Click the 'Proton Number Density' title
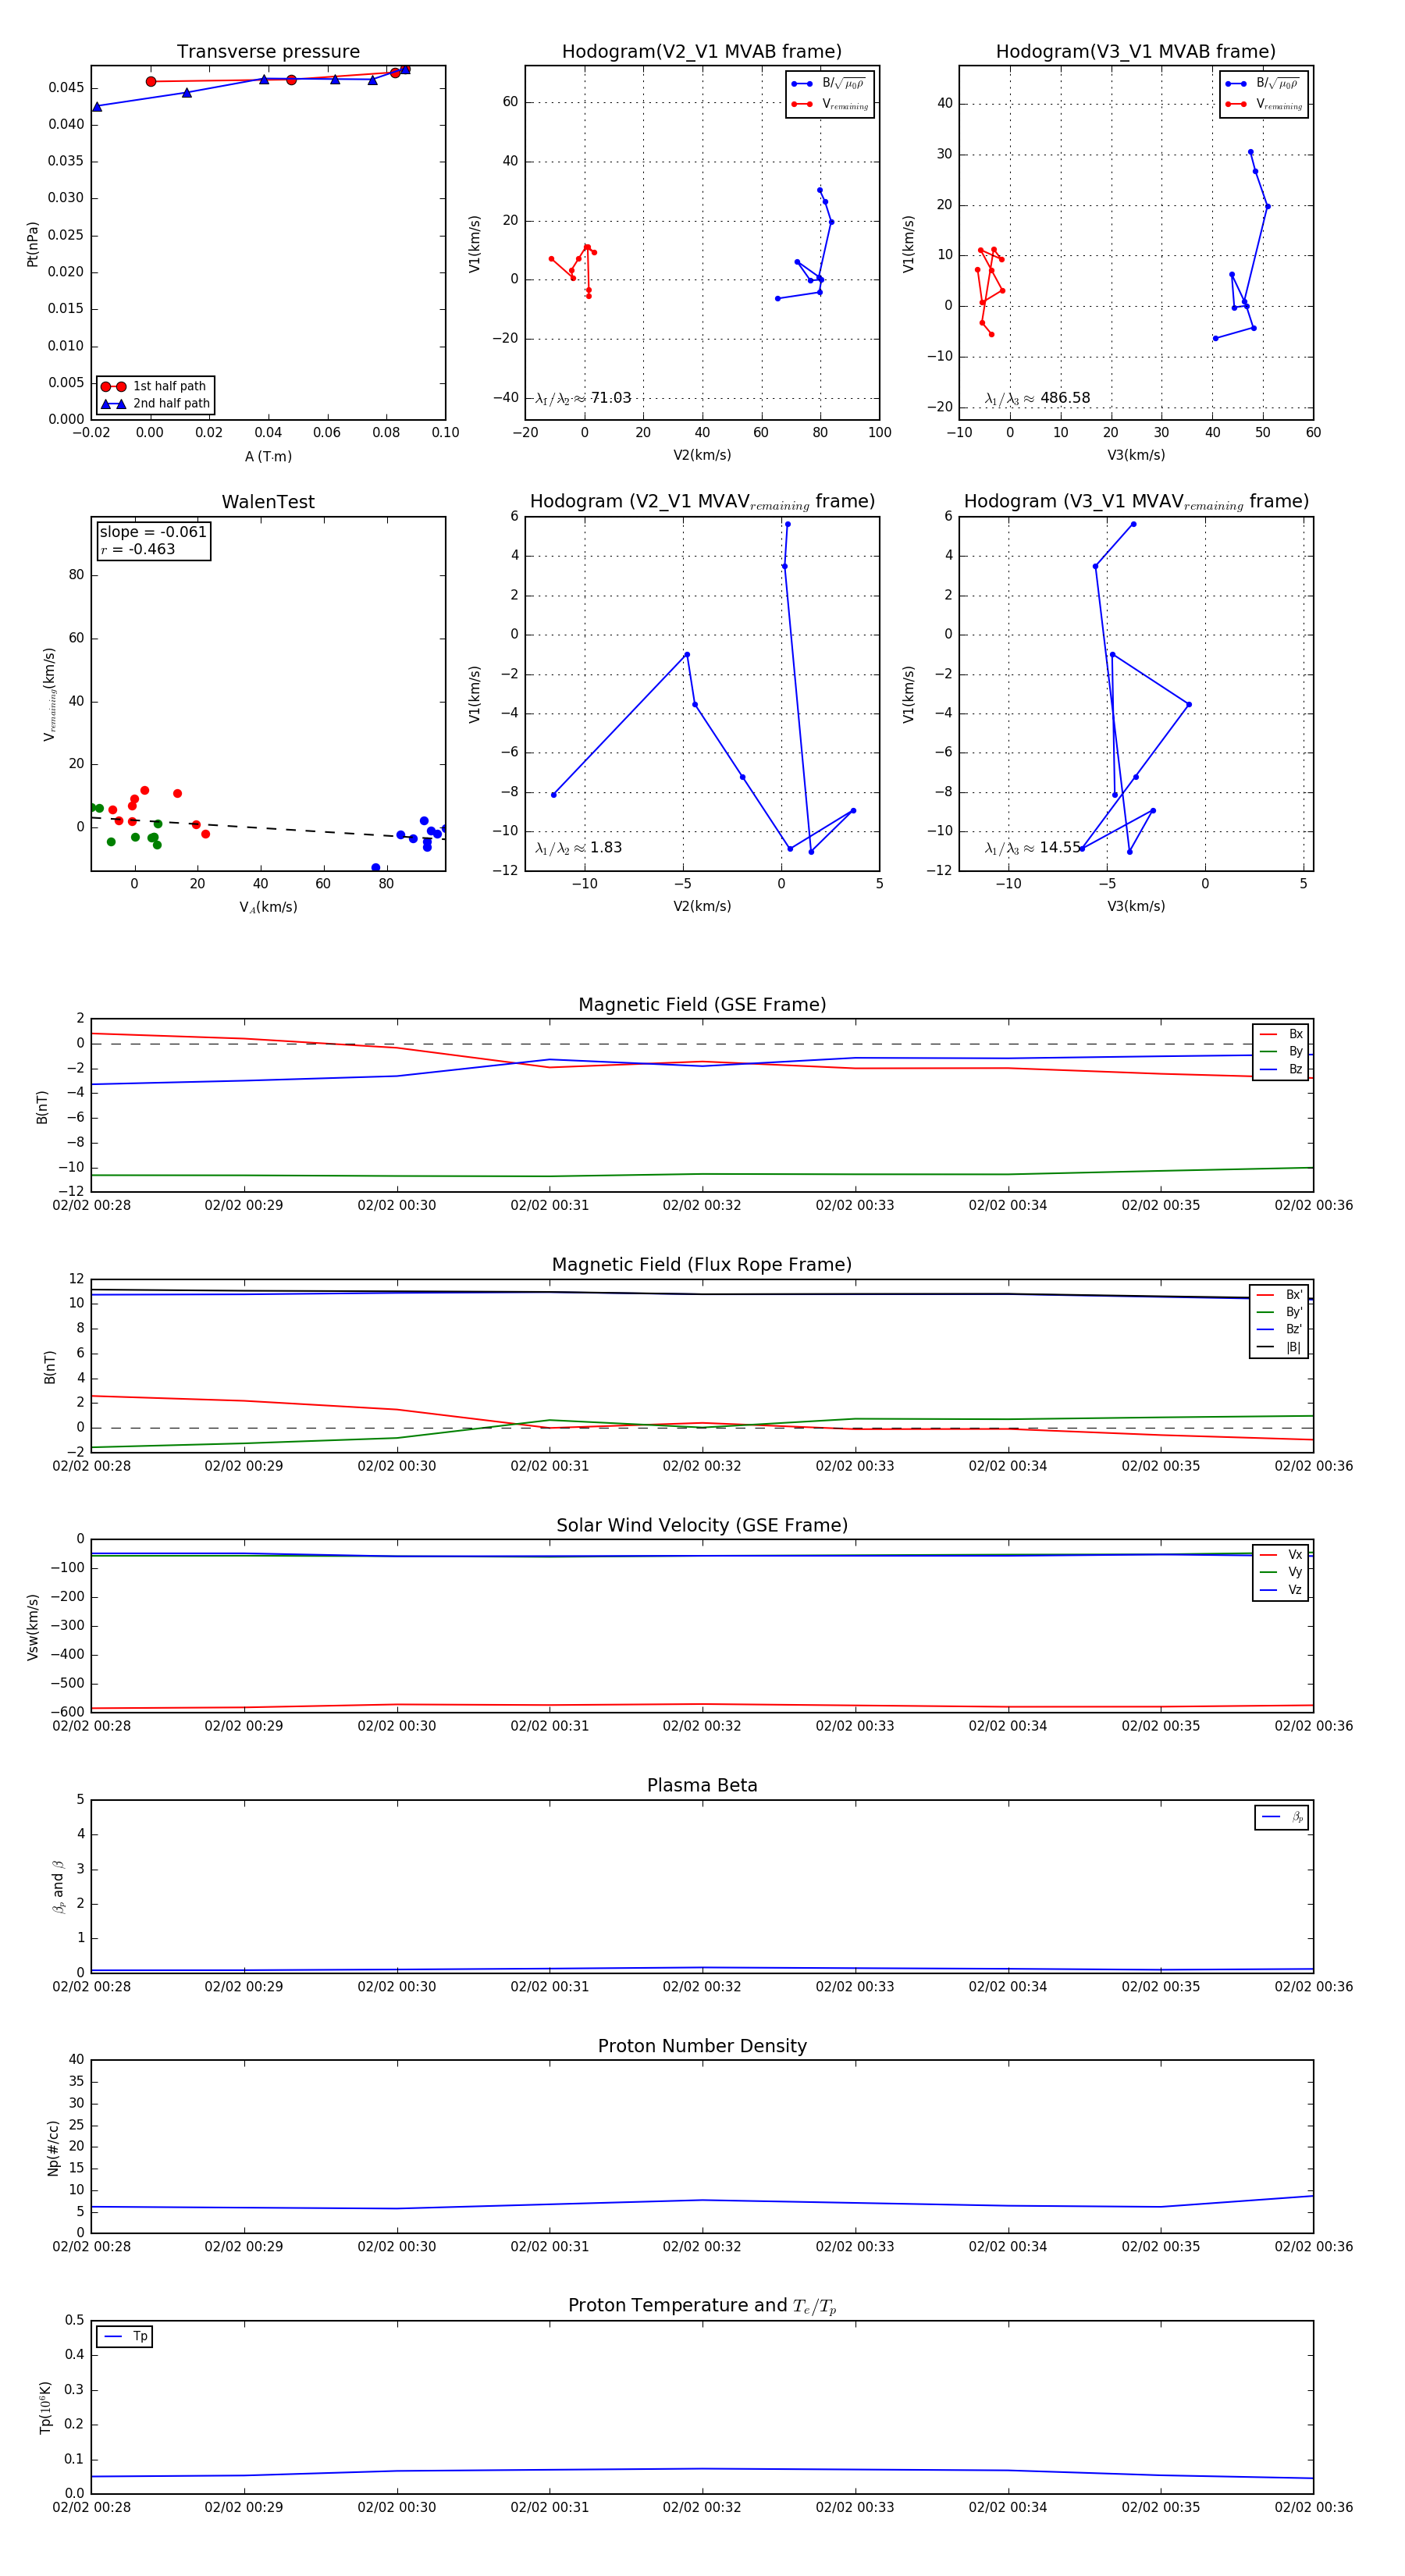 pyautogui.click(x=702, y=2046)
